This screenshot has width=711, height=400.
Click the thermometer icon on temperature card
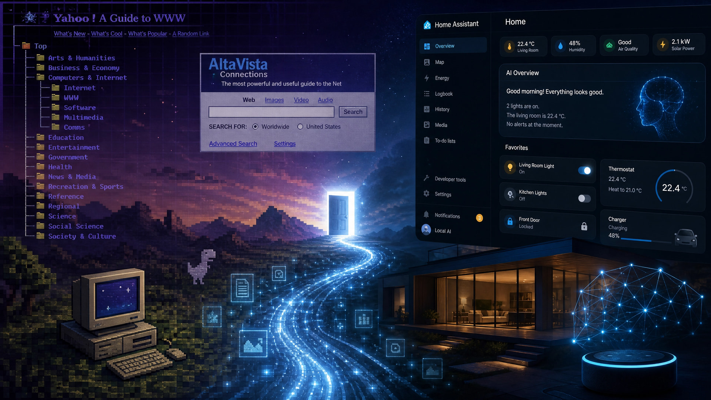(510, 46)
